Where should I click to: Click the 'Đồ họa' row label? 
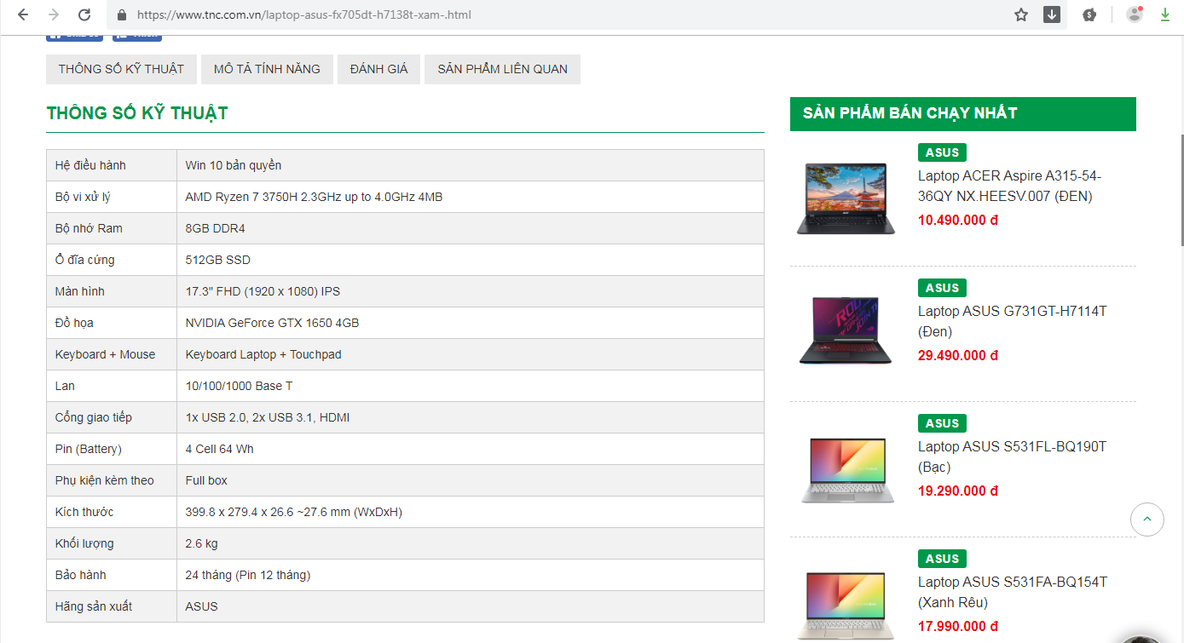pyautogui.click(x=74, y=323)
